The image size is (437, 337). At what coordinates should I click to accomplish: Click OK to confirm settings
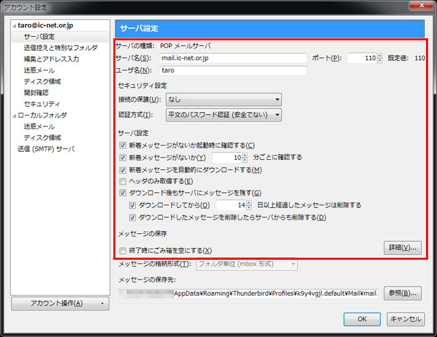pos(363,319)
